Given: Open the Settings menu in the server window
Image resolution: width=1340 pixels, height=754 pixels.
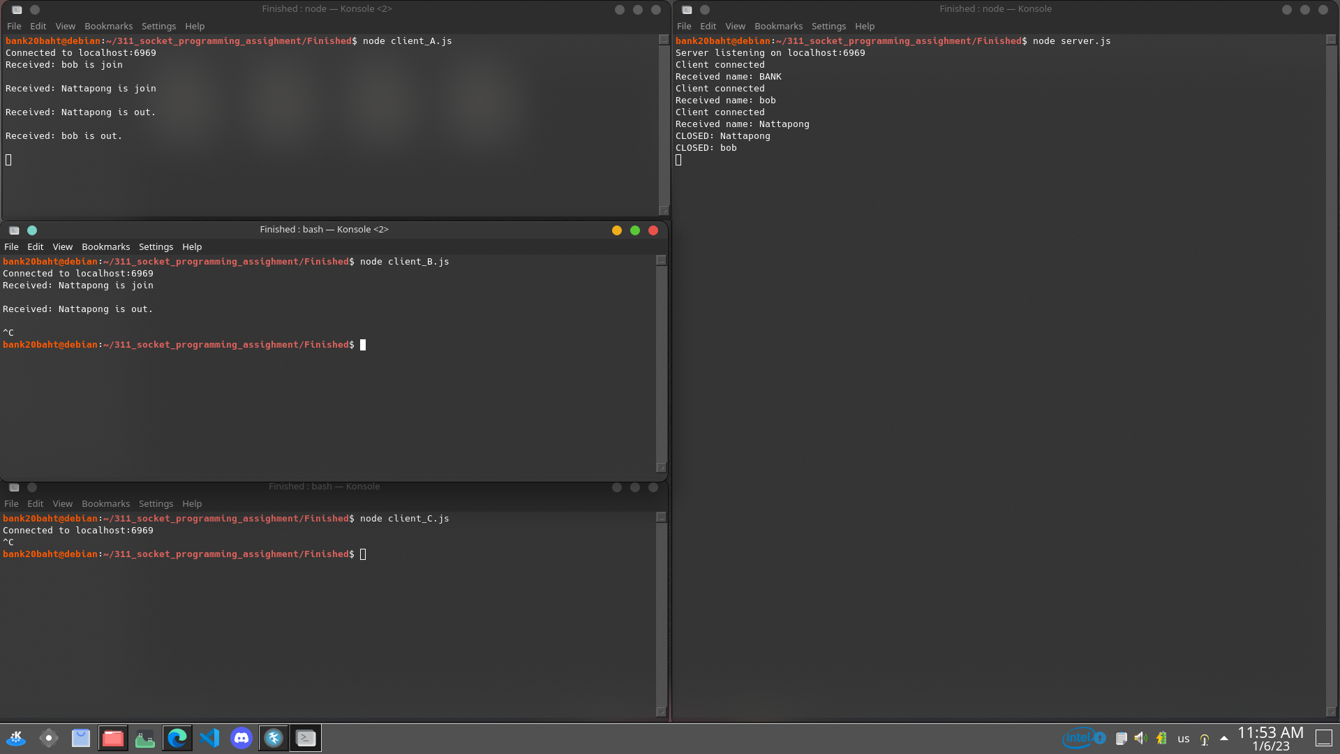Looking at the screenshot, I should click(x=828, y=26).
